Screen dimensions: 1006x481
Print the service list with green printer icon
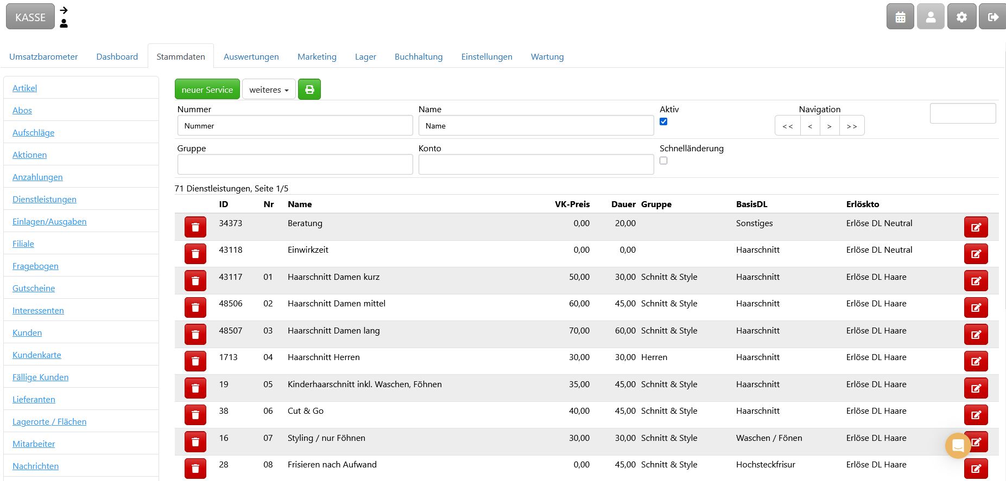coord(309,89)
